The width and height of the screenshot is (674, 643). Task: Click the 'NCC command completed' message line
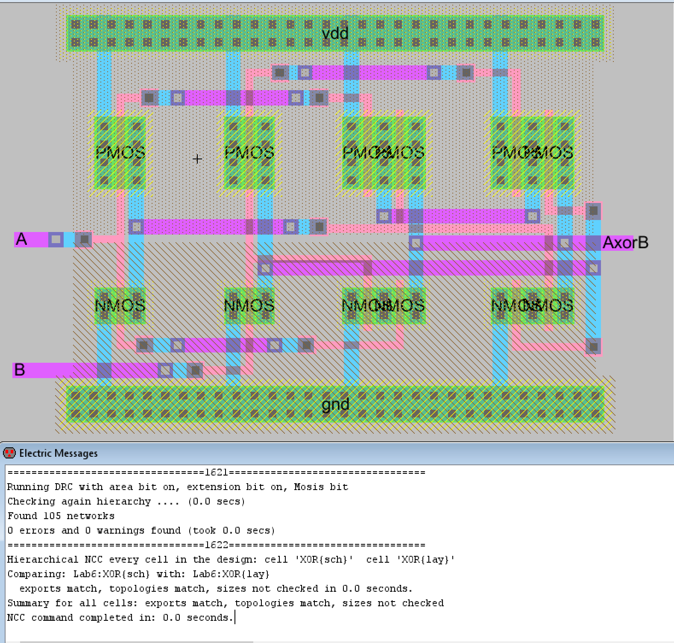coord(120,618)
